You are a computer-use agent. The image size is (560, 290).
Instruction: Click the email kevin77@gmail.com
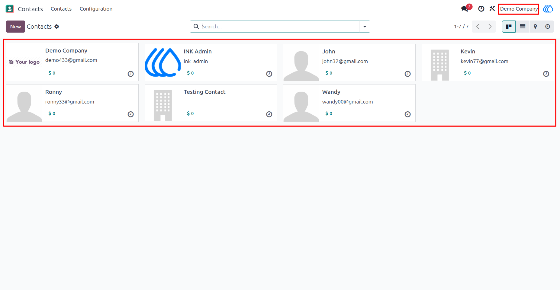click(484, 61)
